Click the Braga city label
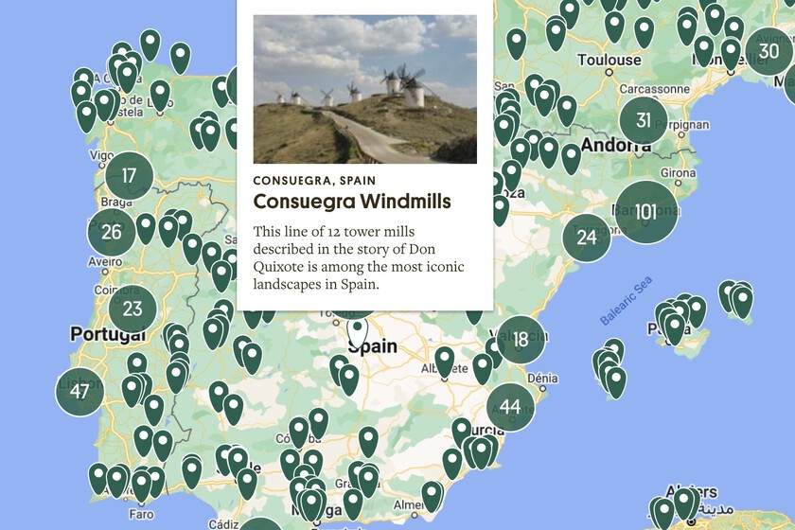The width and height of the screenshot is (795, 530). [x=116, y=202]
